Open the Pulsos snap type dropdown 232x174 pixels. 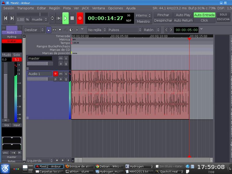click(x=125, y=30)
